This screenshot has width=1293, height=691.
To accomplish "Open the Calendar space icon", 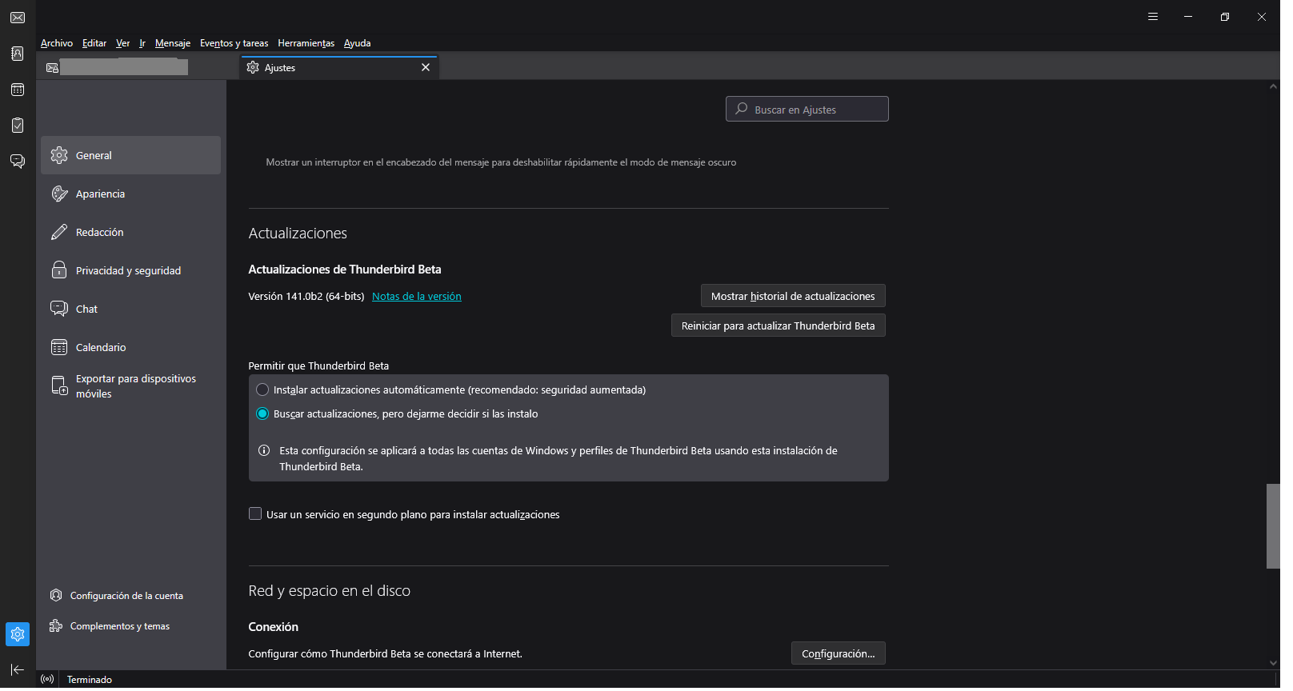I will coord(18,90).
